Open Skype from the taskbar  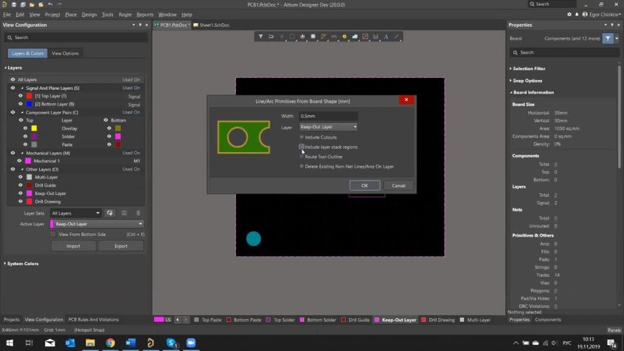pyautogui.click(x=171, y=343)
